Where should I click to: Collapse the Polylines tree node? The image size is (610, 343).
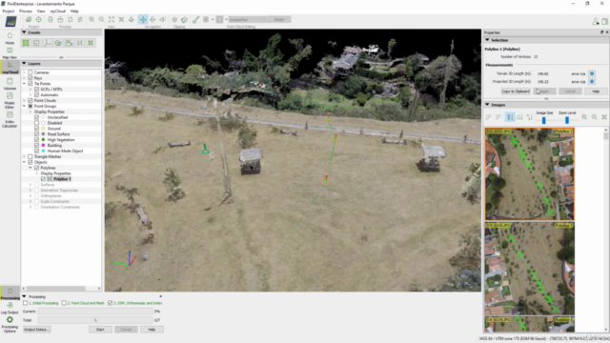point(30,168)
